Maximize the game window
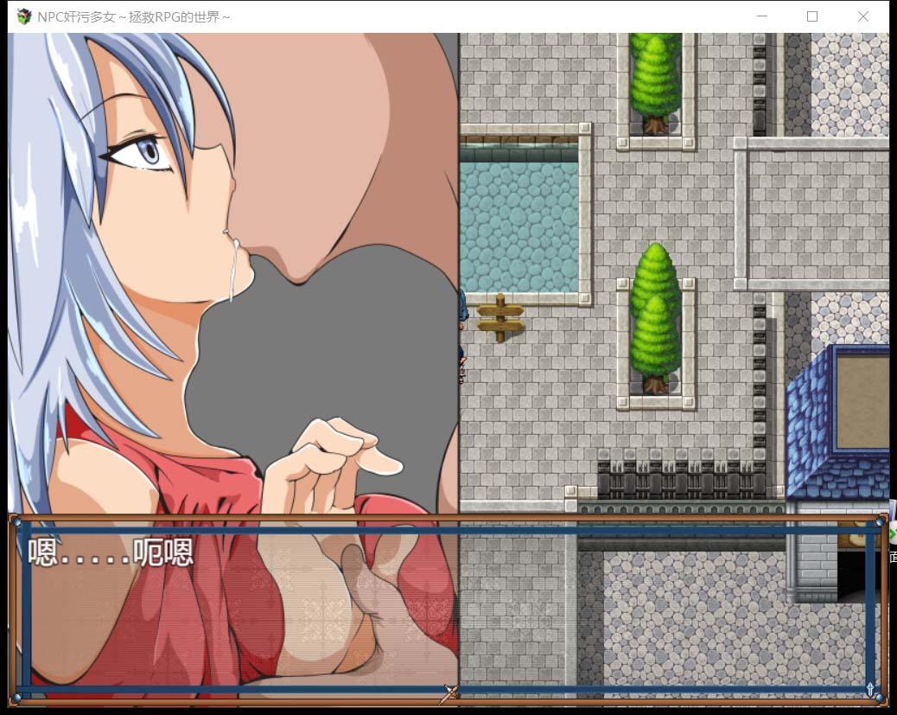897x715 pixels. coord(811,16)
